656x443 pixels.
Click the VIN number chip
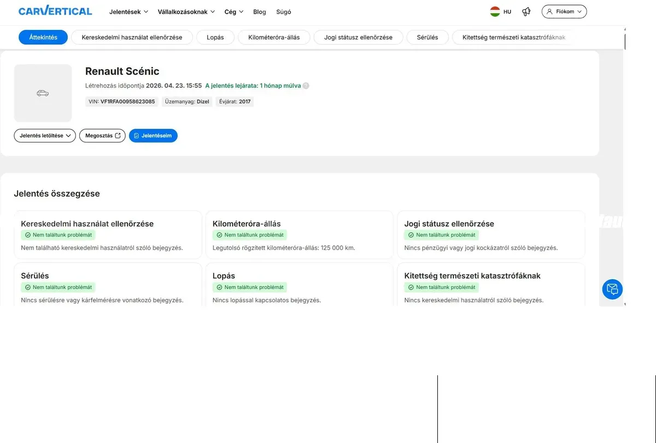122,102
